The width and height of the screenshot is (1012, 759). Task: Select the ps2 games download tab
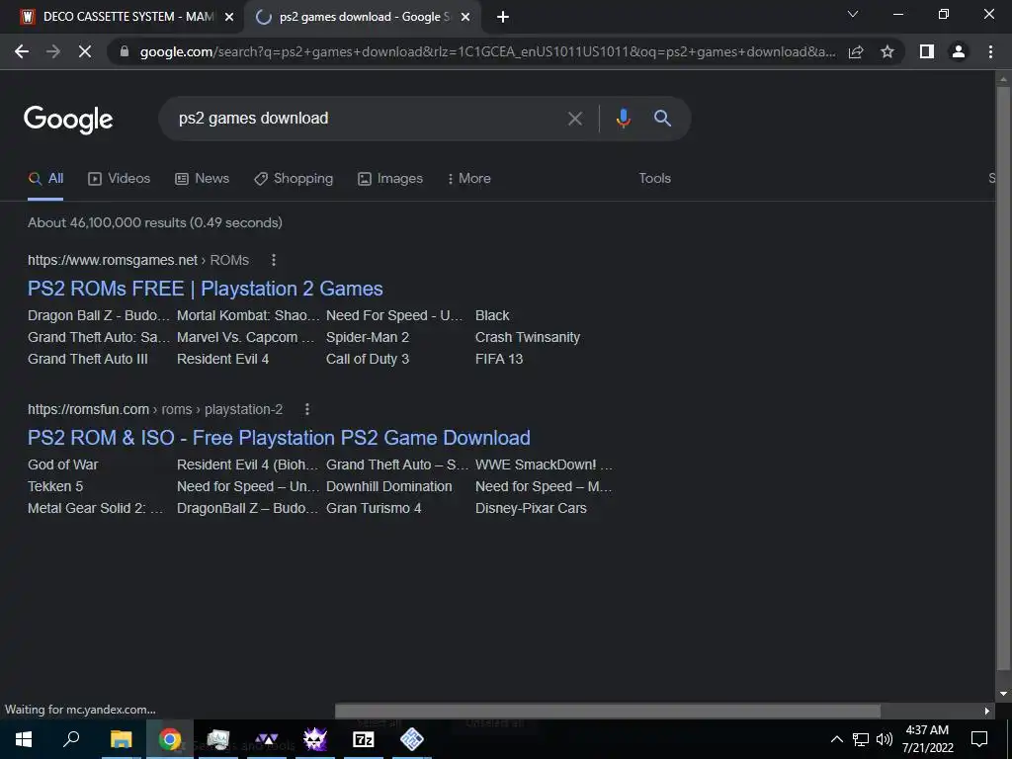(363, 18)
